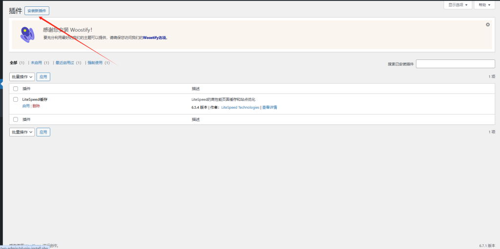This screenshot has width=500, height=249.
Task: Toggle select-all checkbox in table header
Action: tap(16, 89)
